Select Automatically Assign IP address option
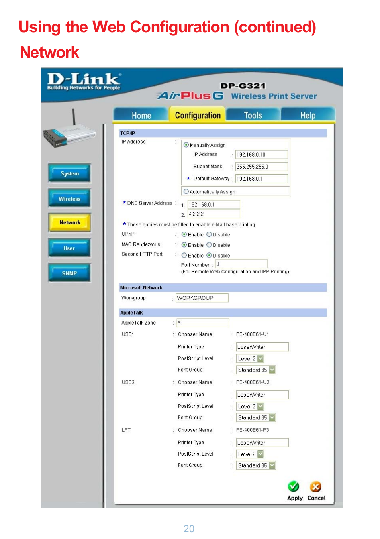 186,191
